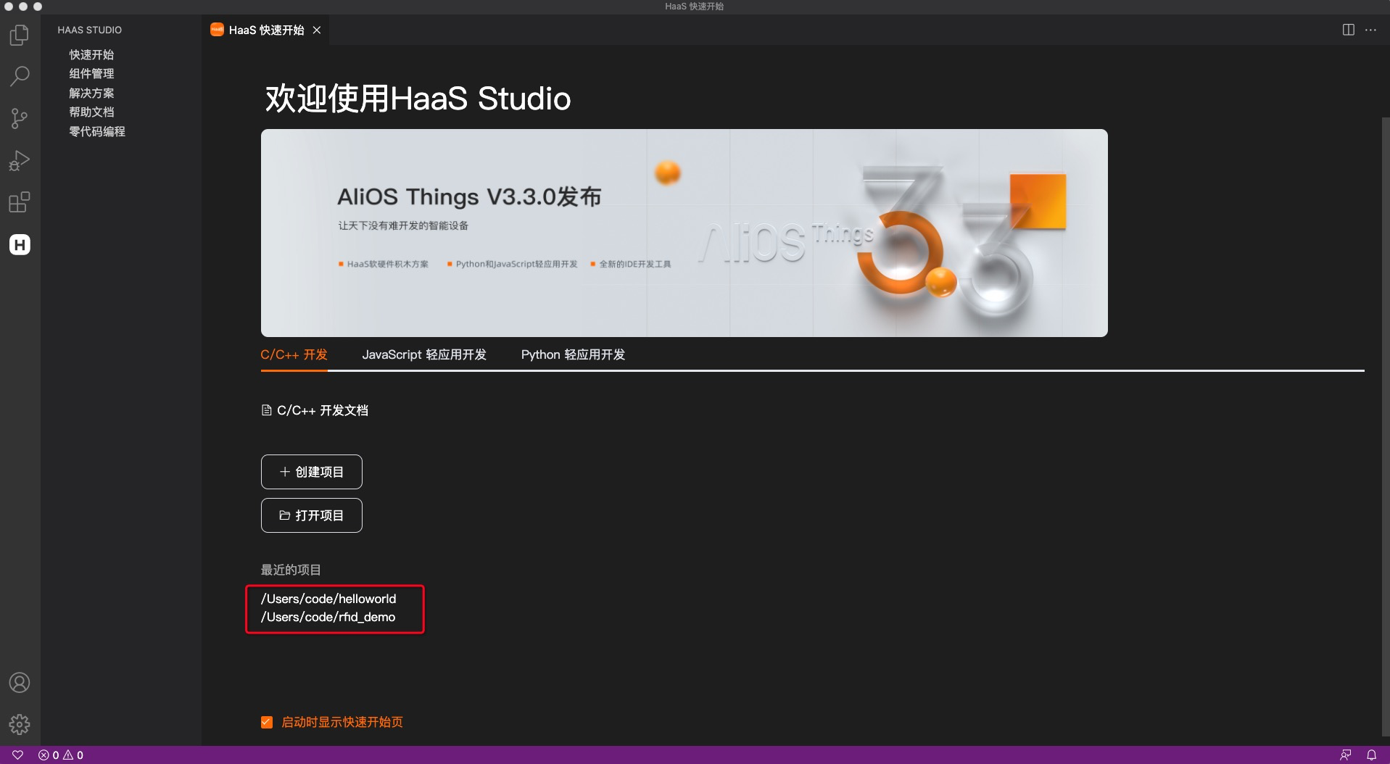Open the Search icon in activity bar

point(20,76)
